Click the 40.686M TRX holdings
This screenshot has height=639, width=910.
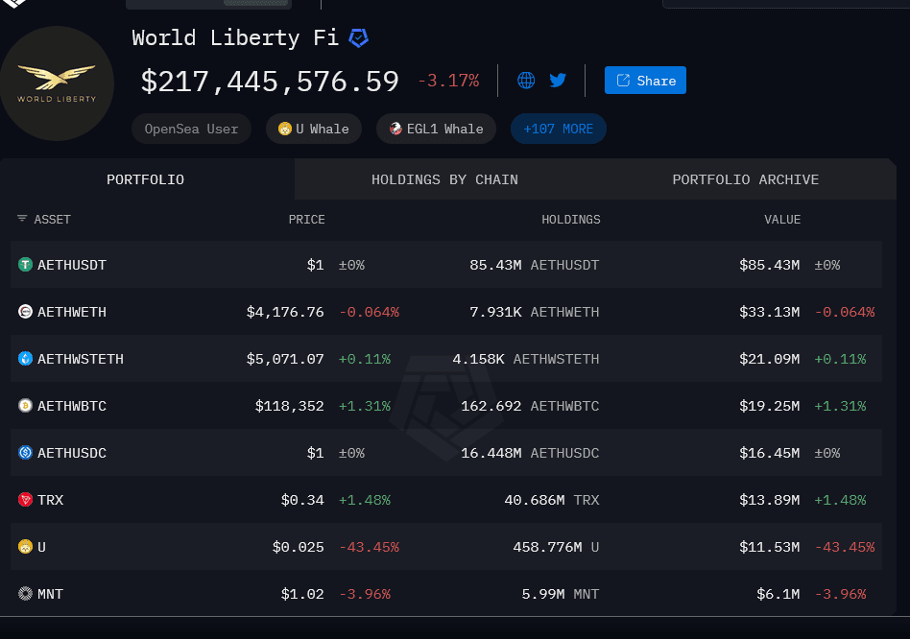tap(552, 500)
